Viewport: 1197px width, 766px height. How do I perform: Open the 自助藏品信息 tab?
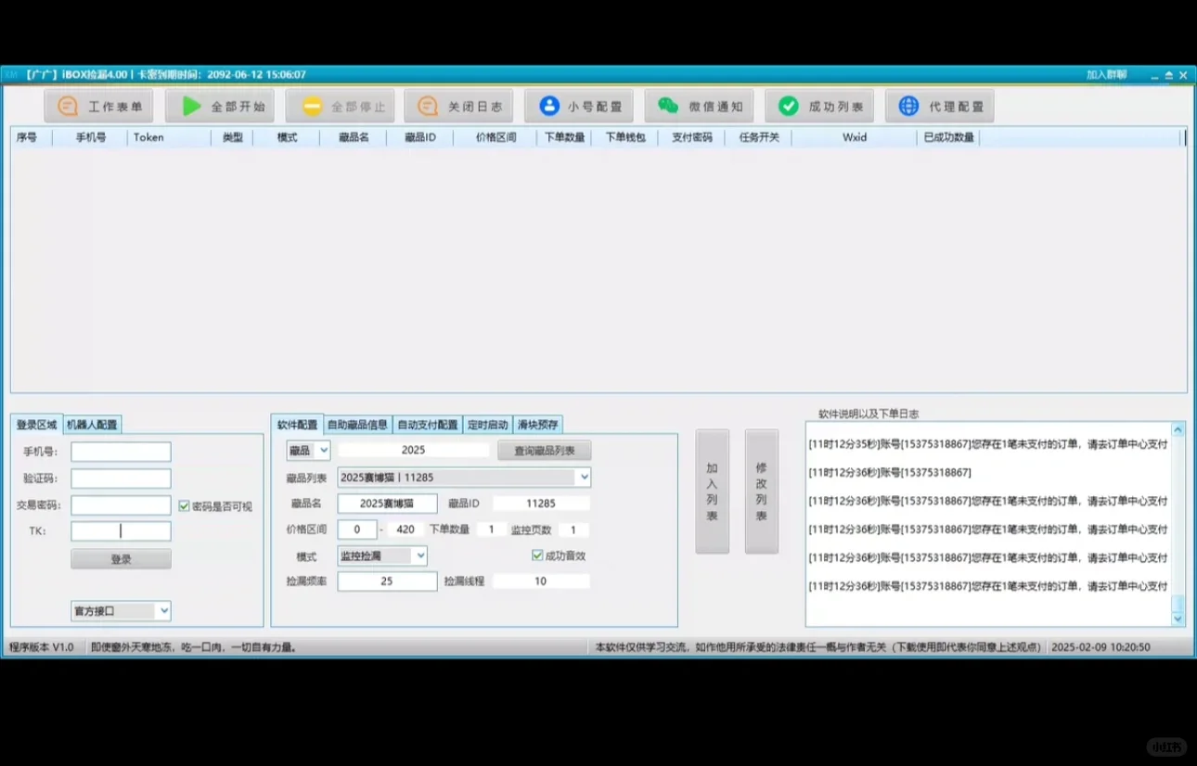coord(357,425)
